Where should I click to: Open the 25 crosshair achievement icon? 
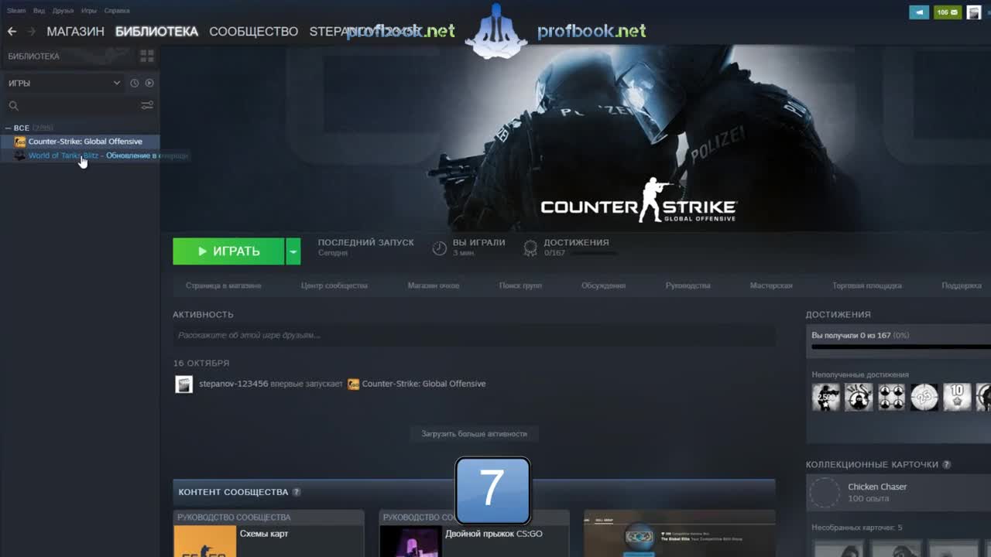pos(924,397)
